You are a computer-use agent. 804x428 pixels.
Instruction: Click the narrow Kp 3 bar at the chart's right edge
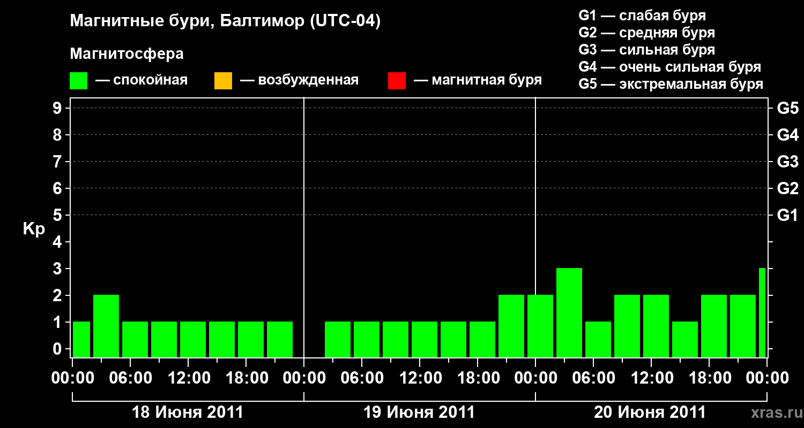pyautogui.click(x=762, y=313)
